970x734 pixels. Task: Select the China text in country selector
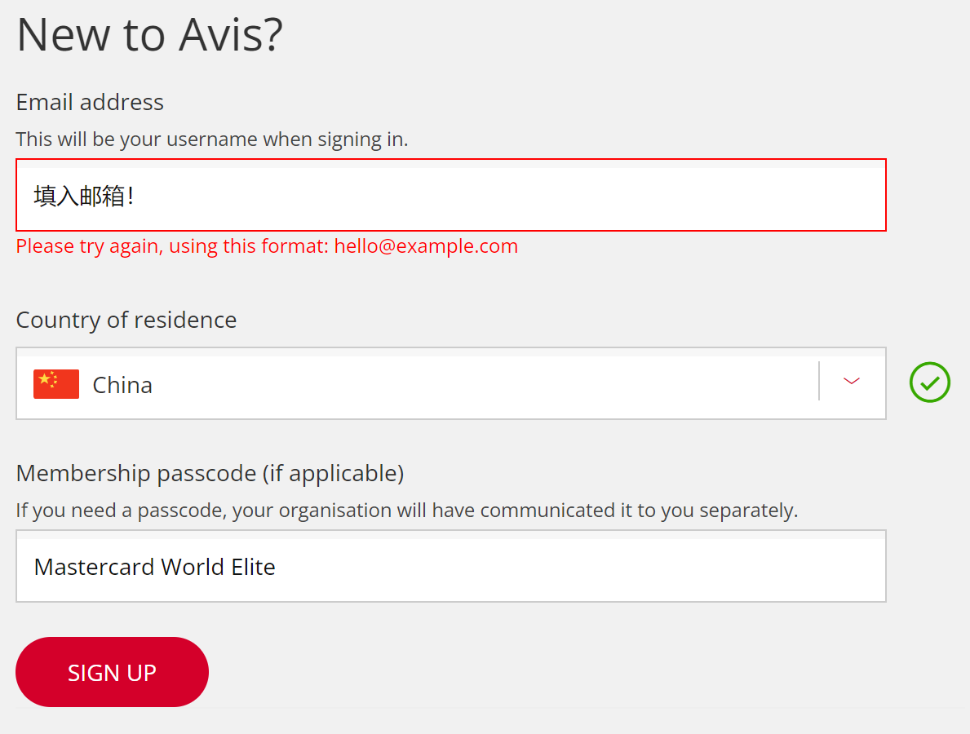pyautogui.click(x=122, y=385)
